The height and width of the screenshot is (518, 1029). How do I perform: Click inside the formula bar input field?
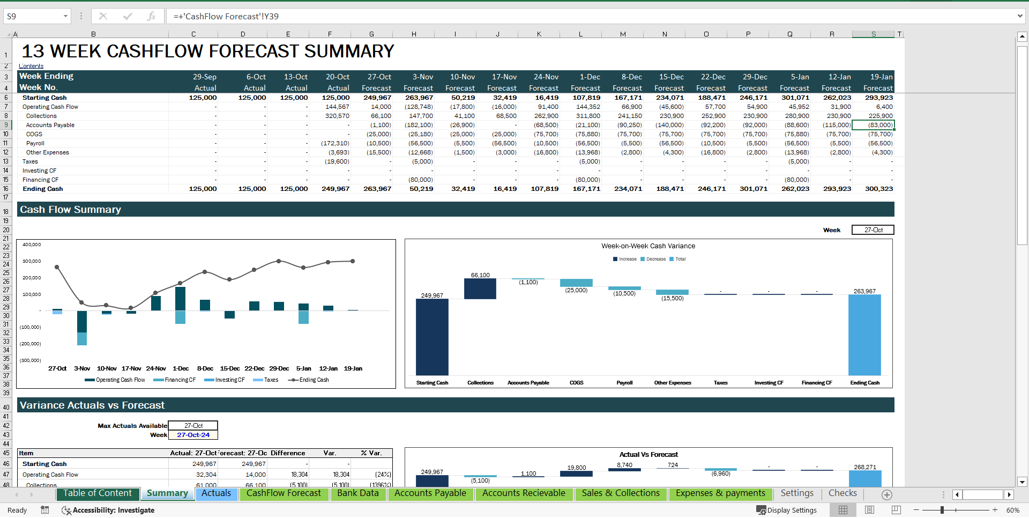375,16
